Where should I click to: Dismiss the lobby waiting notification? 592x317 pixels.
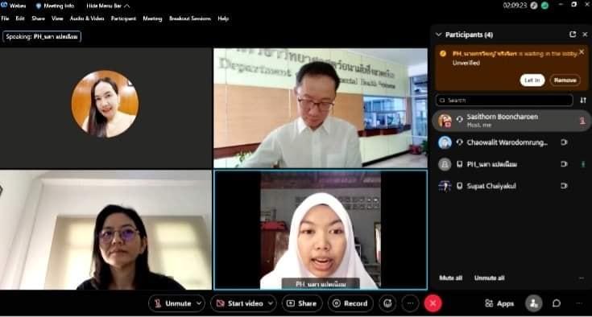(582, 52)
